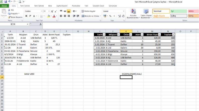Image resolution: width=199 pixels, height=111 pixels.
Task: Apply the Çıkış cell style
Action: tap(179, 16)
